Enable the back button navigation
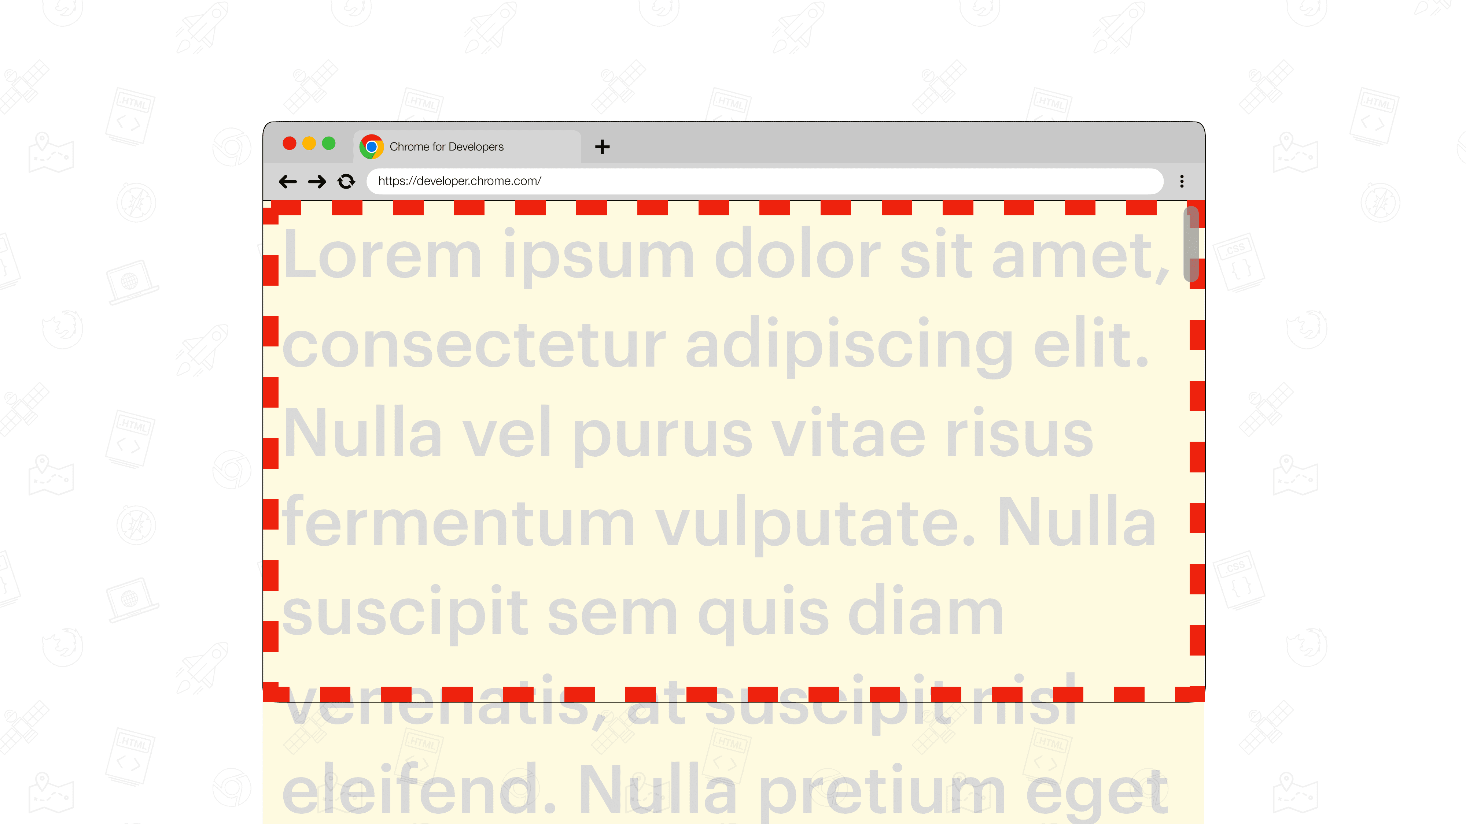Screen dimensions: 1466x824 [x=288, y=181]
